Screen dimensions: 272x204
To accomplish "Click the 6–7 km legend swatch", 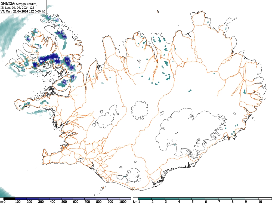I will tap(212, 199).
